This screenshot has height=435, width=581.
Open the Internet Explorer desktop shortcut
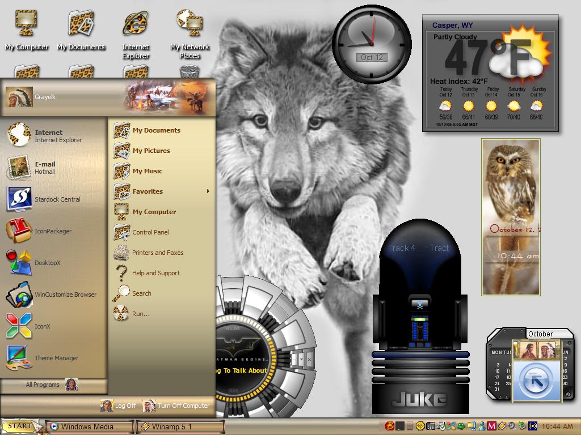click(x=136, y=34)
